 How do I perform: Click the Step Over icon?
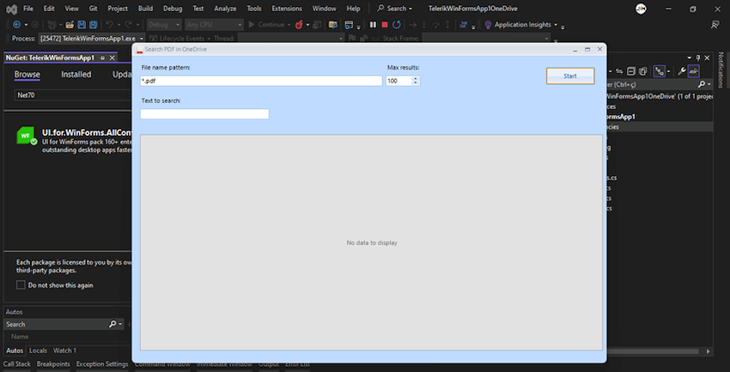coord(435,25)
